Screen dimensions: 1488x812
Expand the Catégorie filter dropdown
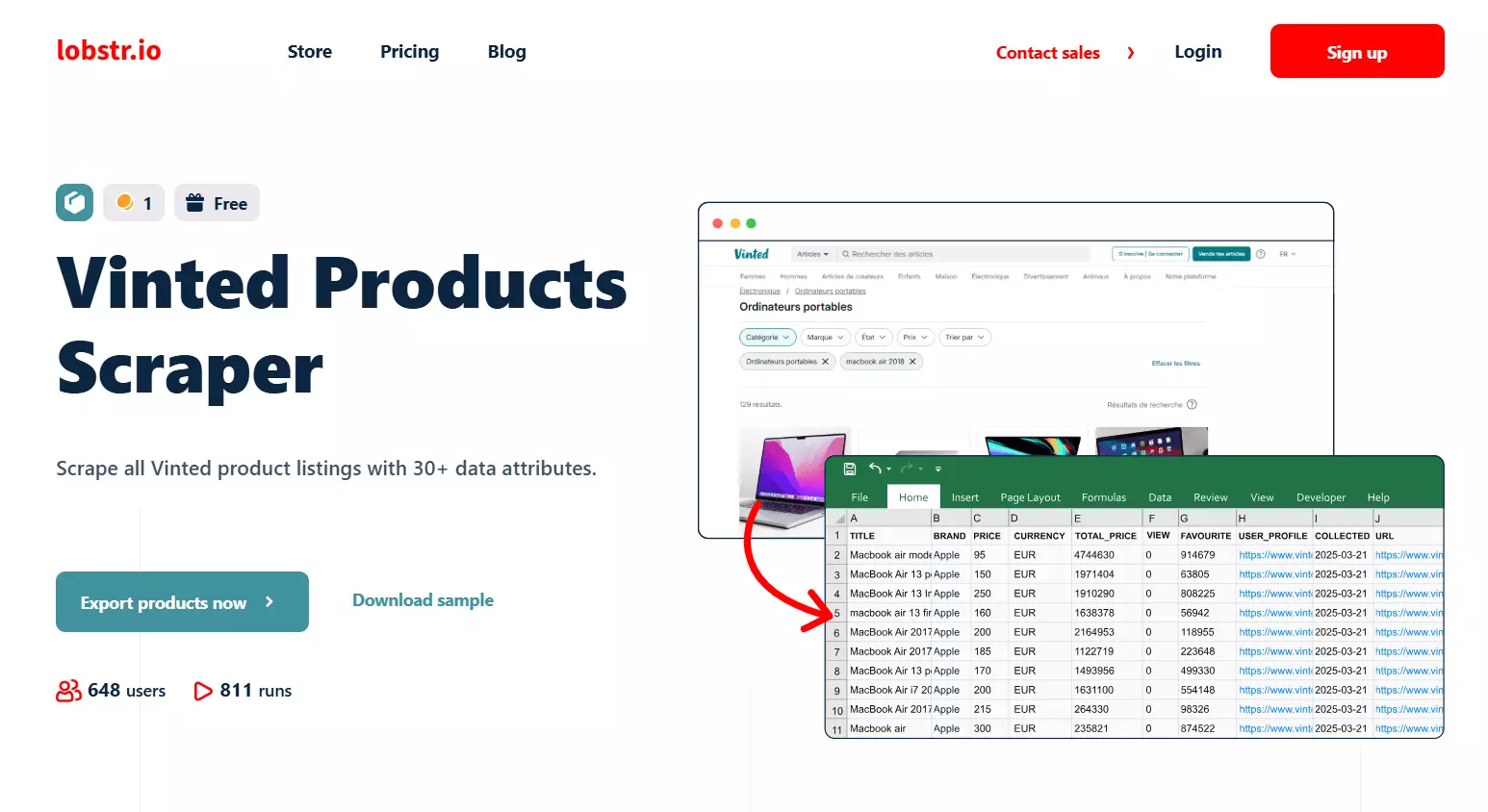click(x=767, y=337)
